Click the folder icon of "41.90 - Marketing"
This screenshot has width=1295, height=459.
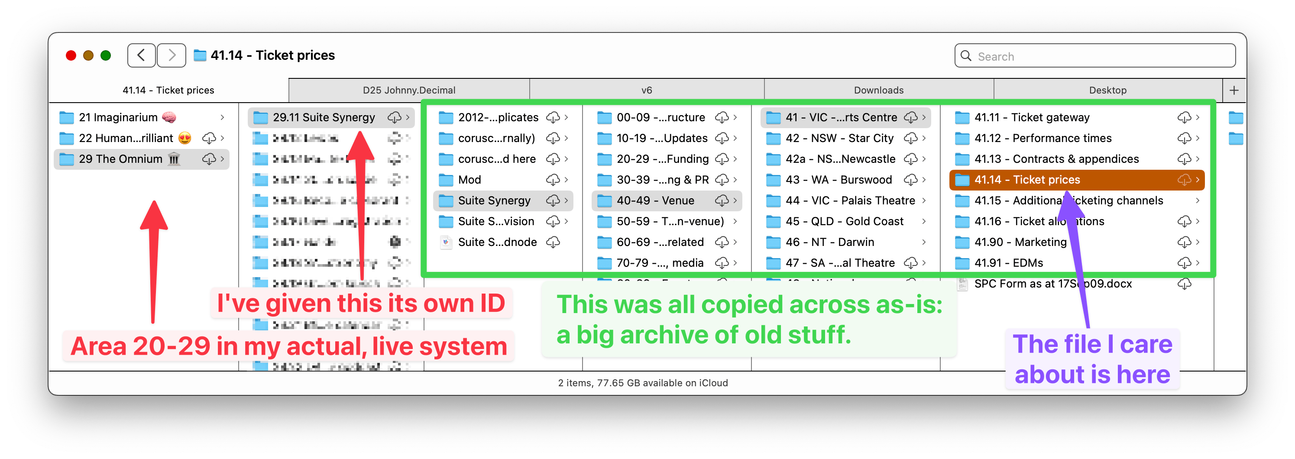coord(962,242)
